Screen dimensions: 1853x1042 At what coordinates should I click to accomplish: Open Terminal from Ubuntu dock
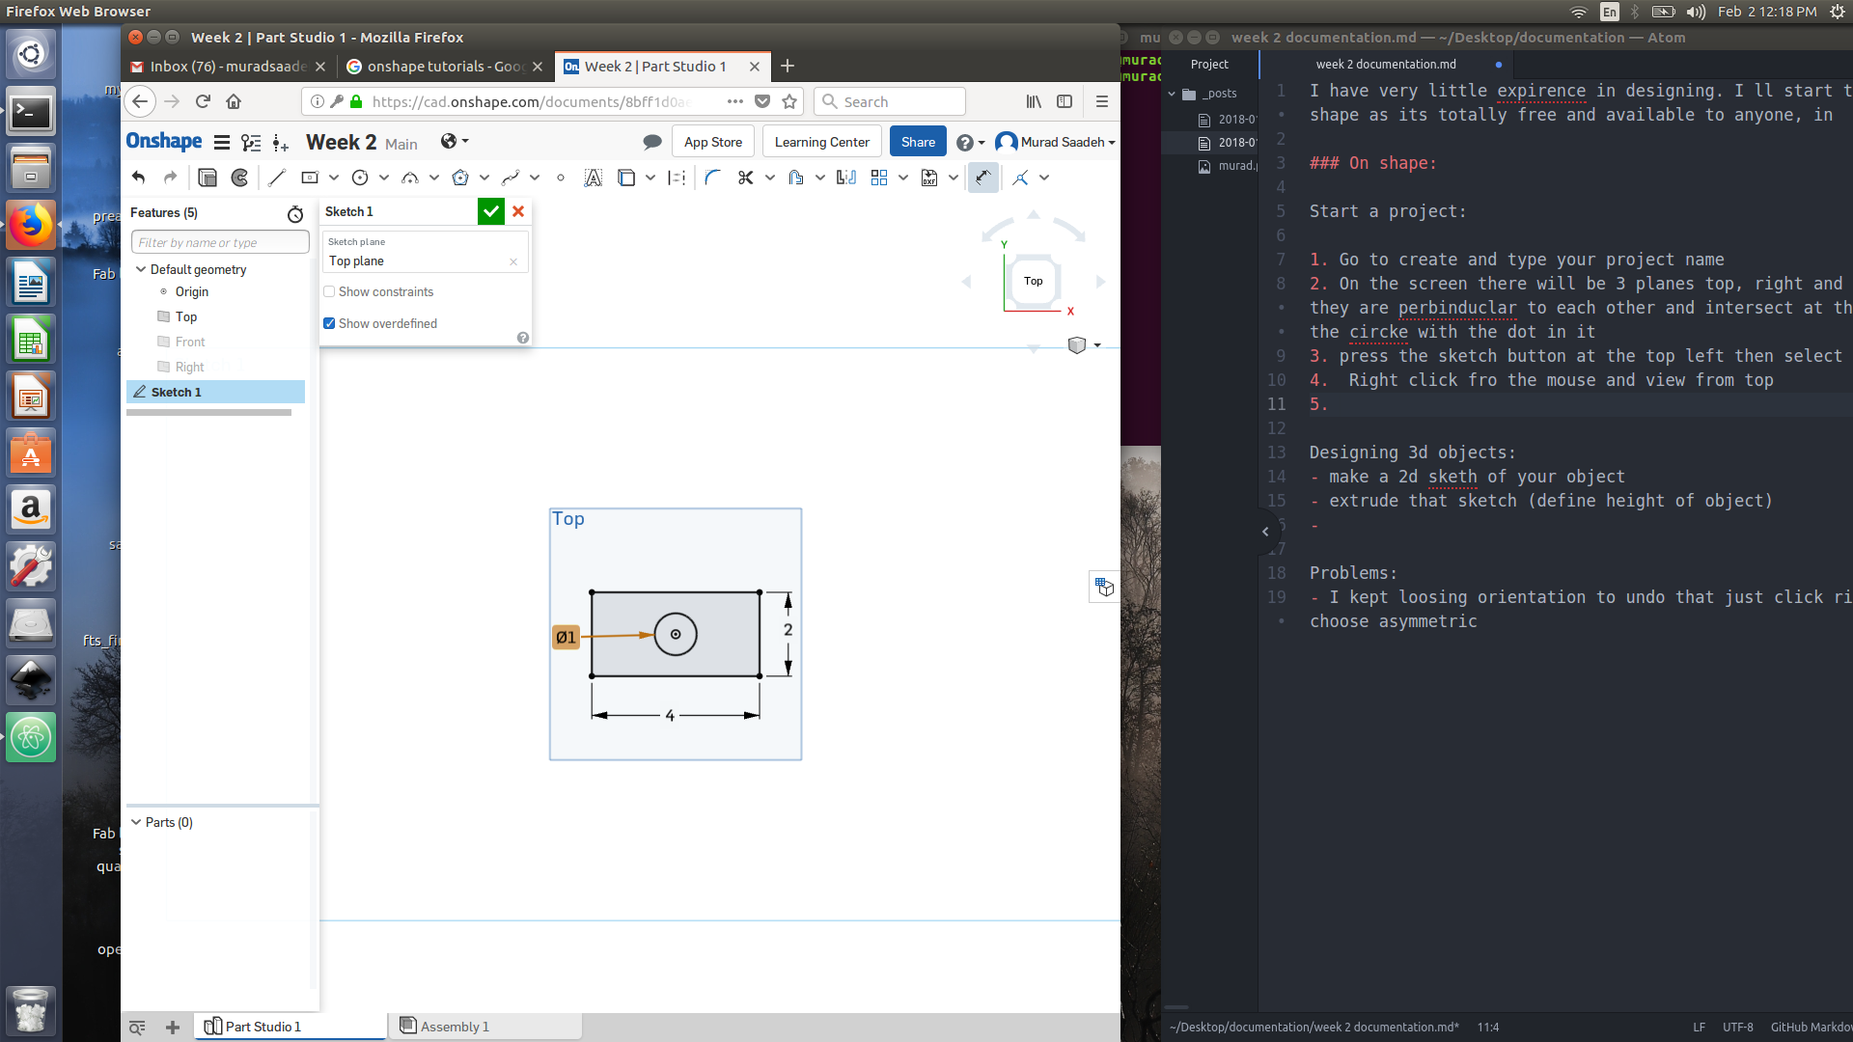click(x=31, y=112)
